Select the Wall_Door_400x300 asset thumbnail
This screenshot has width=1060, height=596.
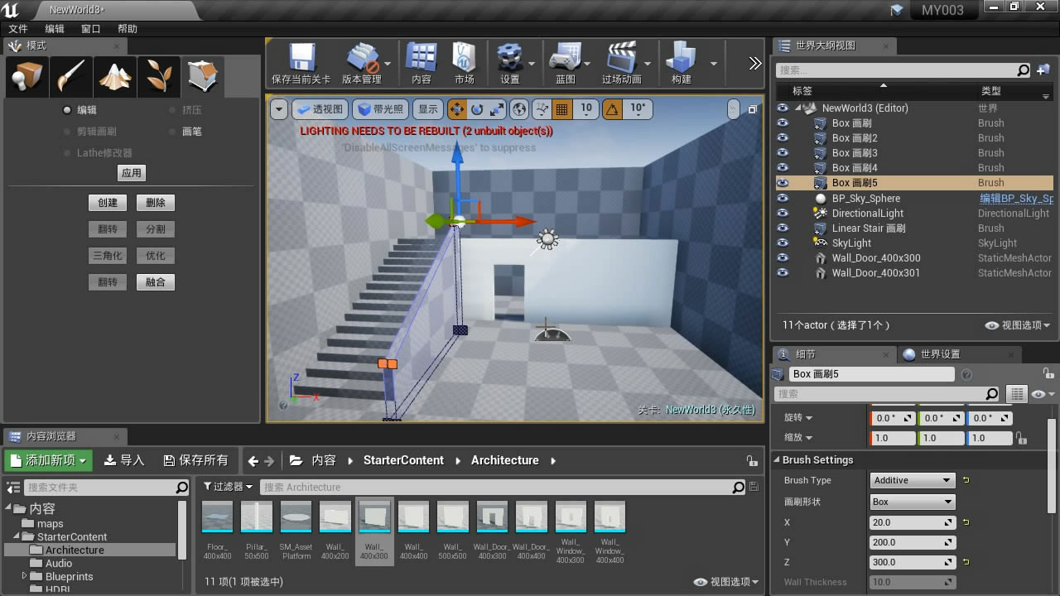[x=492, y=518]
